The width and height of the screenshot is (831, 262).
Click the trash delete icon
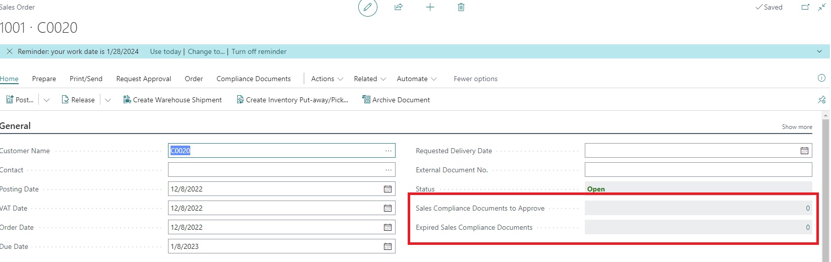[461, 8]
